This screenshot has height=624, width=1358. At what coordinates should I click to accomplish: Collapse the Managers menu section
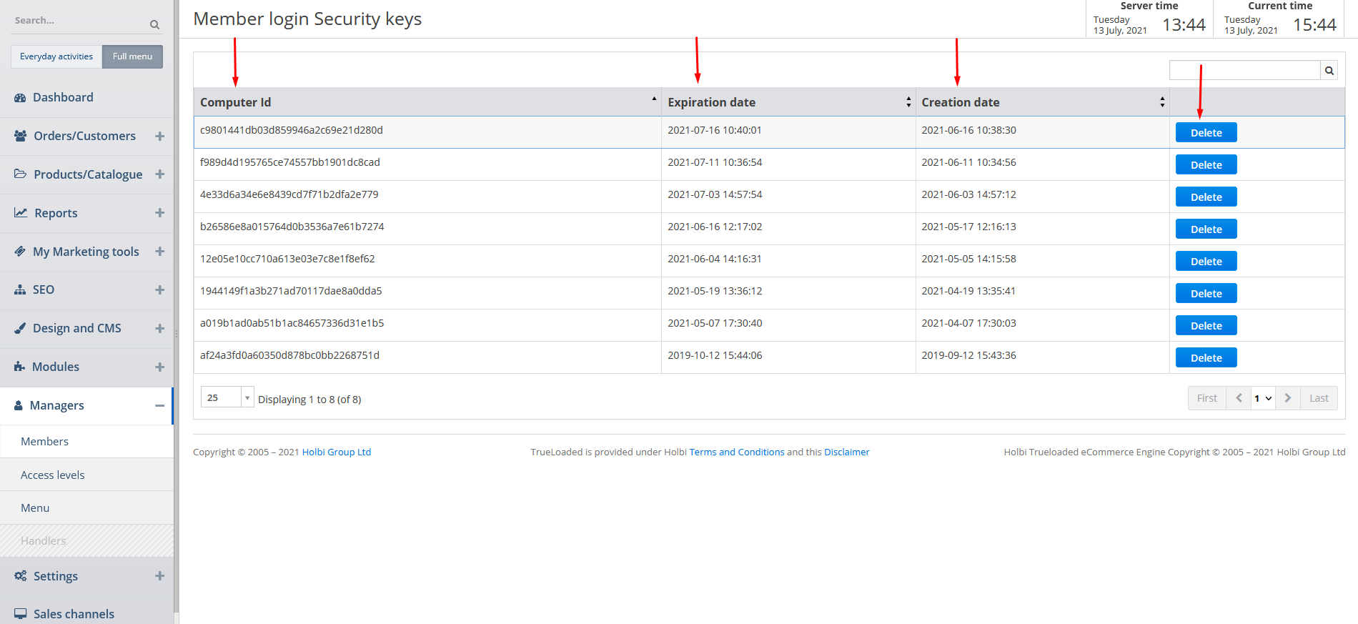[x=159, y=405]
